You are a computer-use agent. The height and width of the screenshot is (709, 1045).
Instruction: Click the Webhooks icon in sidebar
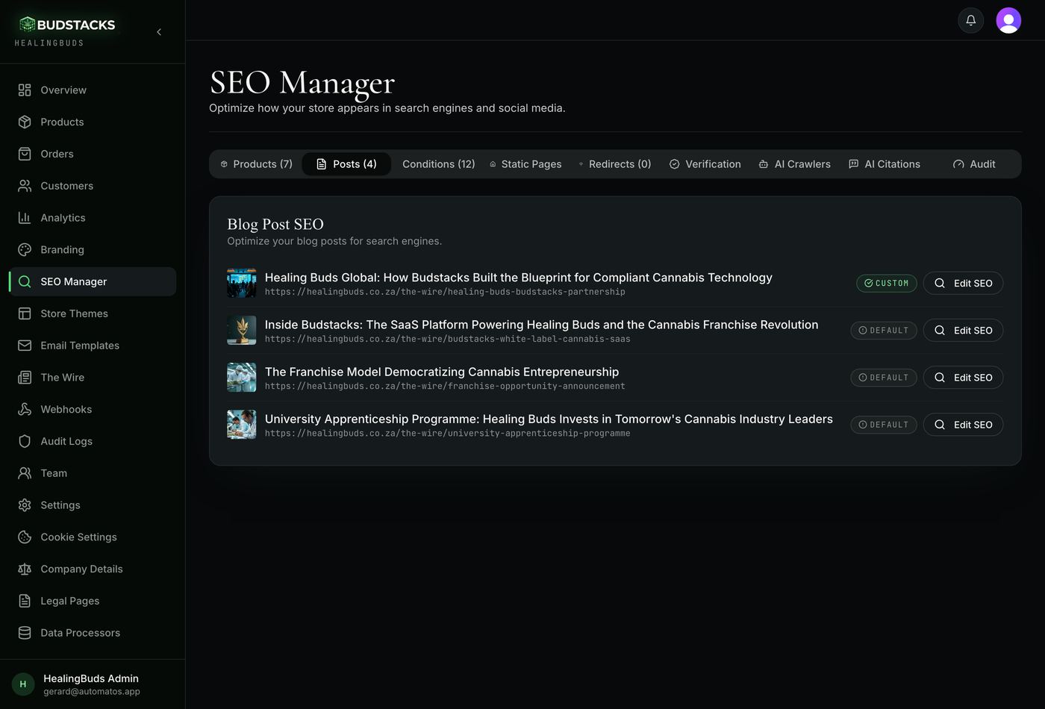pos(25,410)
